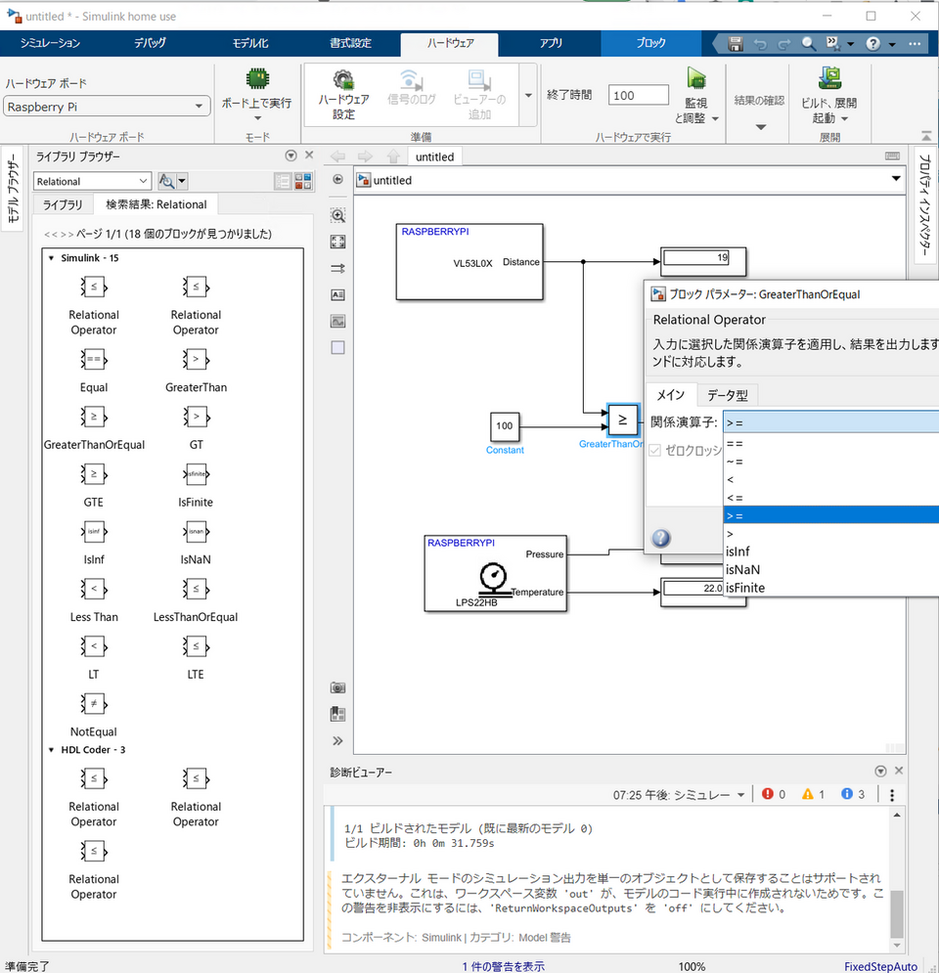The height and width of the screenshot is (973, 939).
Task: Select the IsFinite block icon in library
Action: pyautogui.click(x=196, y=475)
